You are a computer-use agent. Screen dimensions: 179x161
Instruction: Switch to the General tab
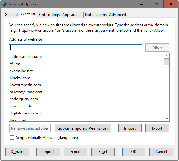pyautogui.click(x=11, y=15)
